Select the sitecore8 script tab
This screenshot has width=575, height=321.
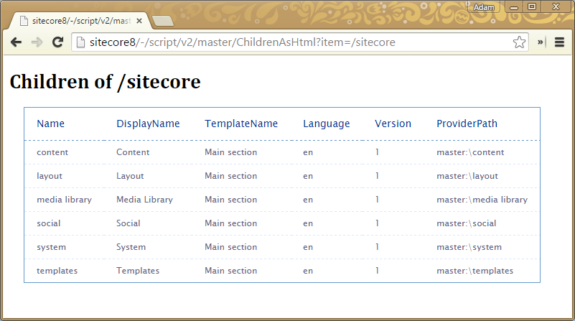click(x=79, y=21)
